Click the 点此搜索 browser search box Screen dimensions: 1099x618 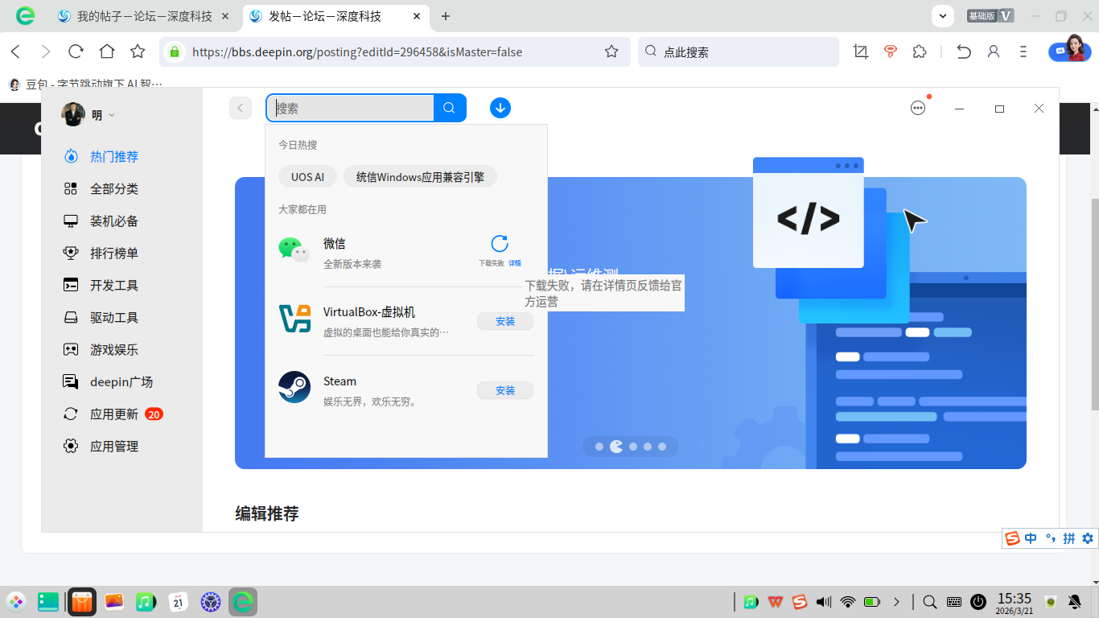[x=739, y=51]
